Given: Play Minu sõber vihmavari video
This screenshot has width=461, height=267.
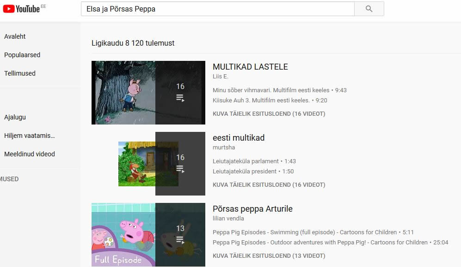Looking at the screenshot, I should (280, 90).
